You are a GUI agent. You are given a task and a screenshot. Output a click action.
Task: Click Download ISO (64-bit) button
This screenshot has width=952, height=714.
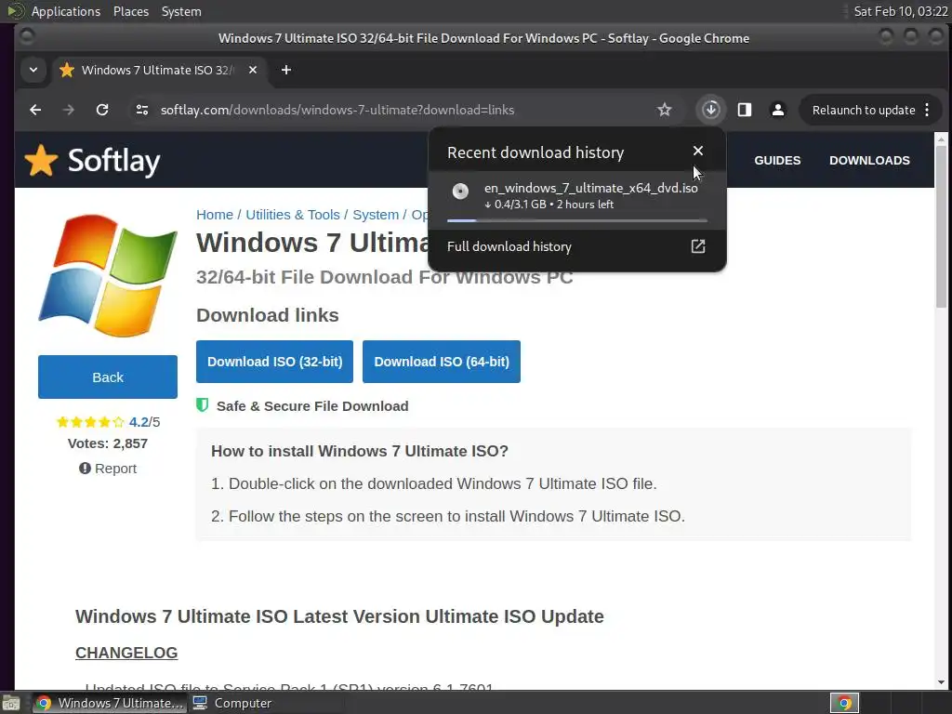(x=442, y=362)
